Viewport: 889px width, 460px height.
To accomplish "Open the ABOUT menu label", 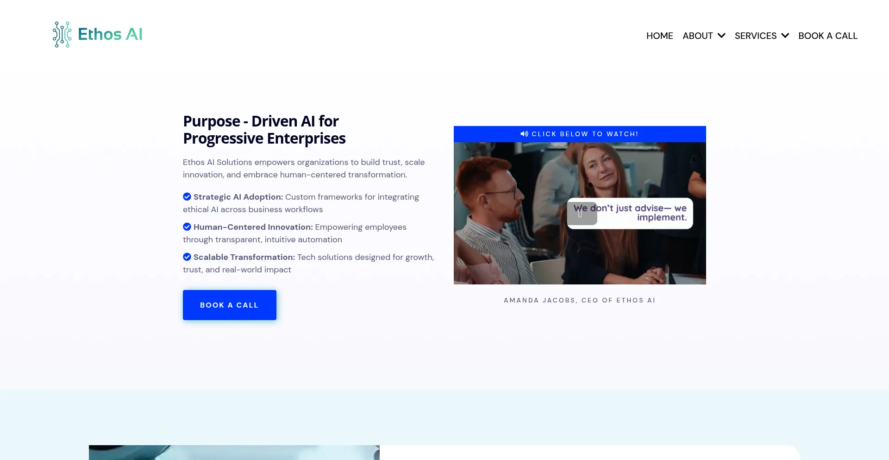I will point(697,36).
